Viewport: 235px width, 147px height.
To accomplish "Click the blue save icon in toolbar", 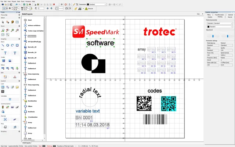I will 3,4.
